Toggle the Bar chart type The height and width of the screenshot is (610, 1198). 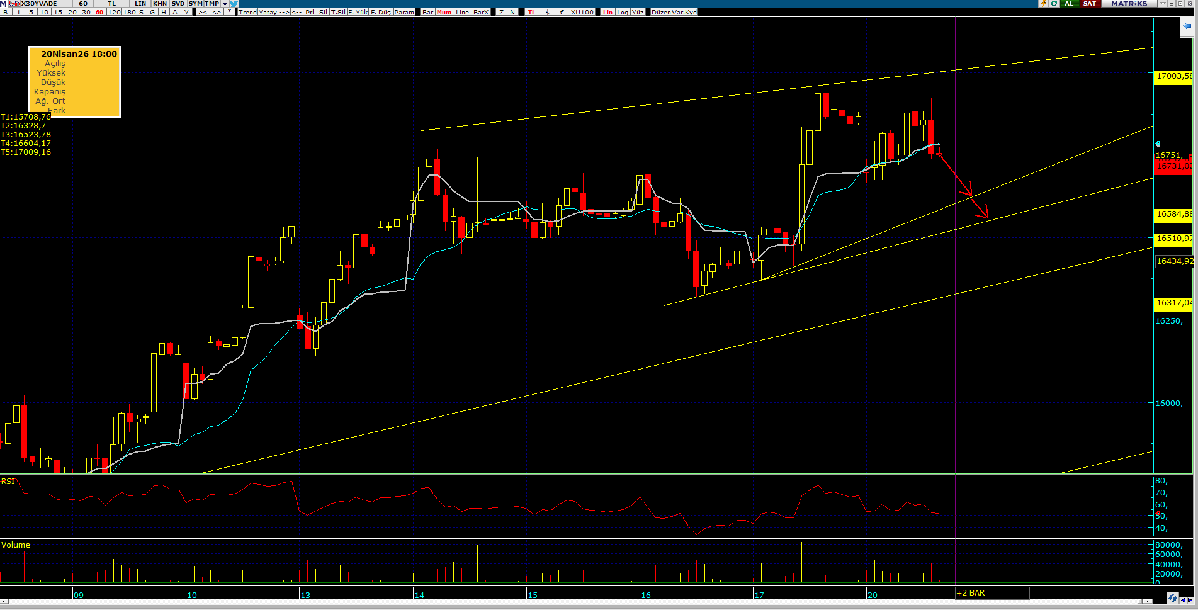[x=427, y=12]
